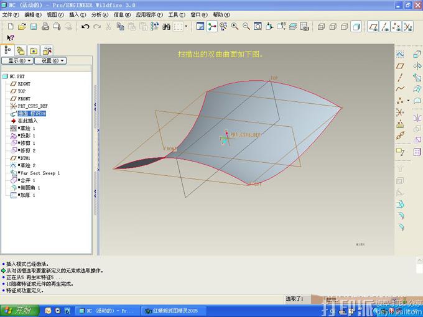Open the selection filter dropdown arrow
The width and height of the screenshot is (423, 317).
(186, 26)
